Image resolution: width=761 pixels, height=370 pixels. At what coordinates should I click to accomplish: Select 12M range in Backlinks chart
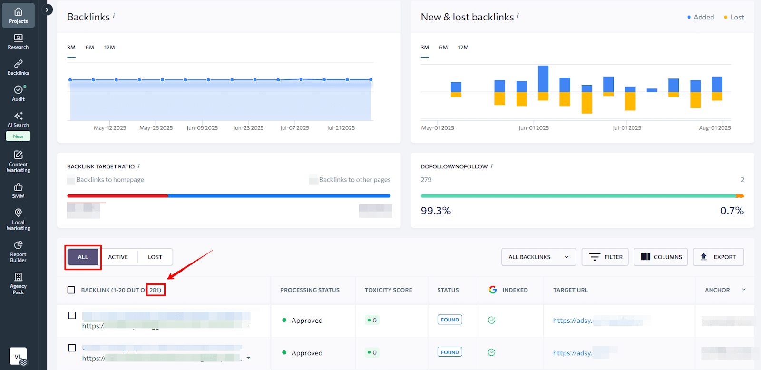[109, 48]
